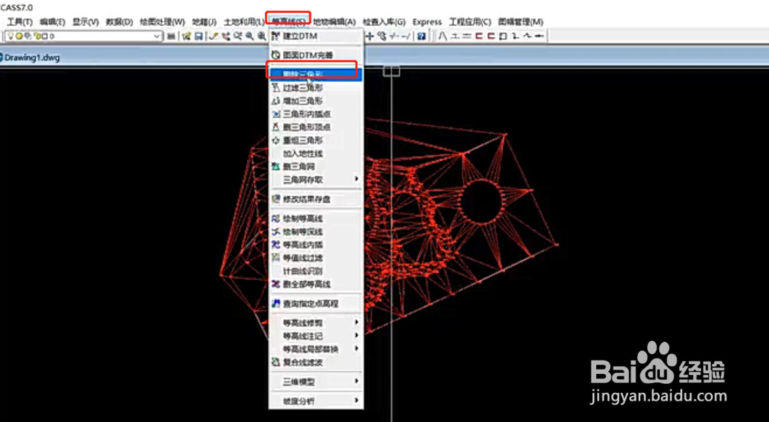This screenshot has width=769, height=422.
Task: Expand the 三角网存取 submenu
Action: coord(302,179)
